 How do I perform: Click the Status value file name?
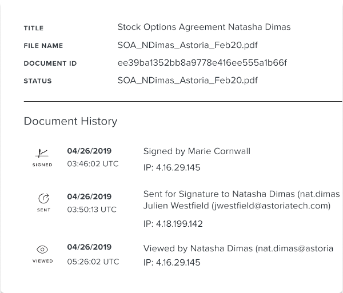click(188, 81)
